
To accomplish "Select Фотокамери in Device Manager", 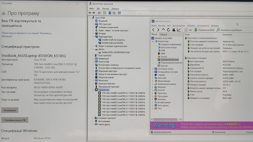I will tap(104, 121).
